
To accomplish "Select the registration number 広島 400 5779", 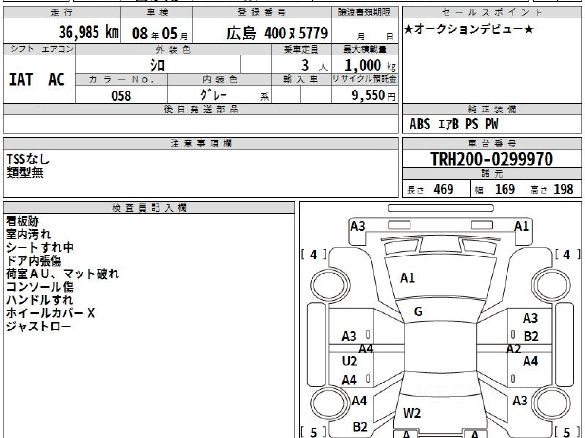I will coord(276,33).
